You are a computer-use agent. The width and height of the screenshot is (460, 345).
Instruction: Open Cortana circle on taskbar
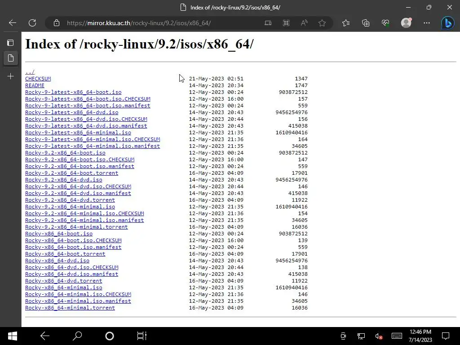click(x=110, y=336)
